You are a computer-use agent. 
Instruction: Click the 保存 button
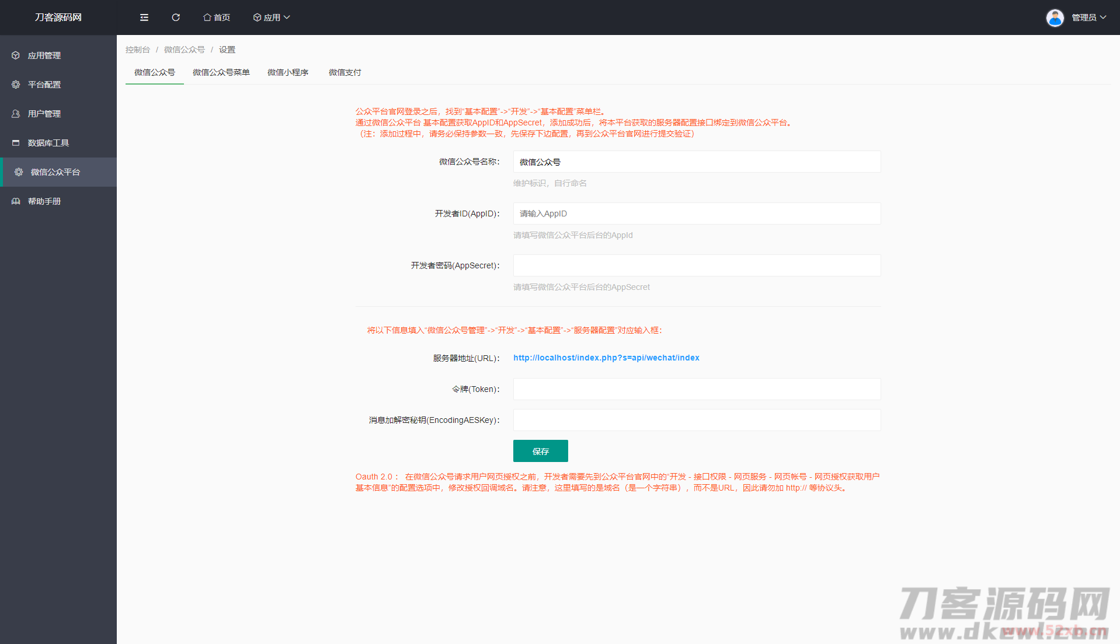click(540, 451)
